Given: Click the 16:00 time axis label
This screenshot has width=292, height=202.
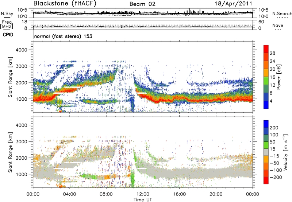Looking at the screenshot, I should 179,194.
